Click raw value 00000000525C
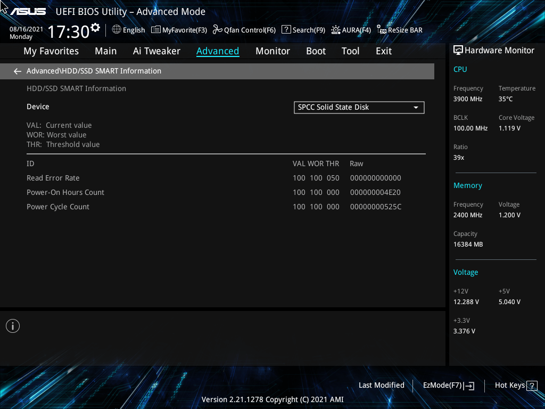 tap(375, 207)
